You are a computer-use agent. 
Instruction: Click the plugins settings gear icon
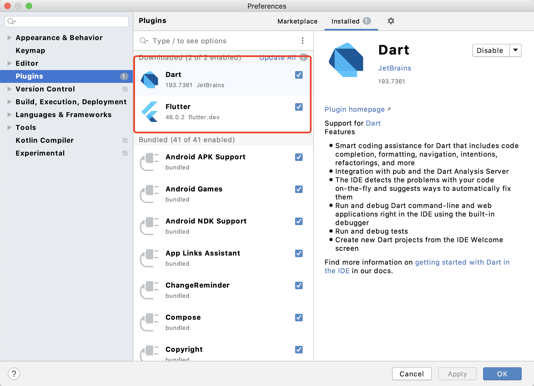[391, 21]
